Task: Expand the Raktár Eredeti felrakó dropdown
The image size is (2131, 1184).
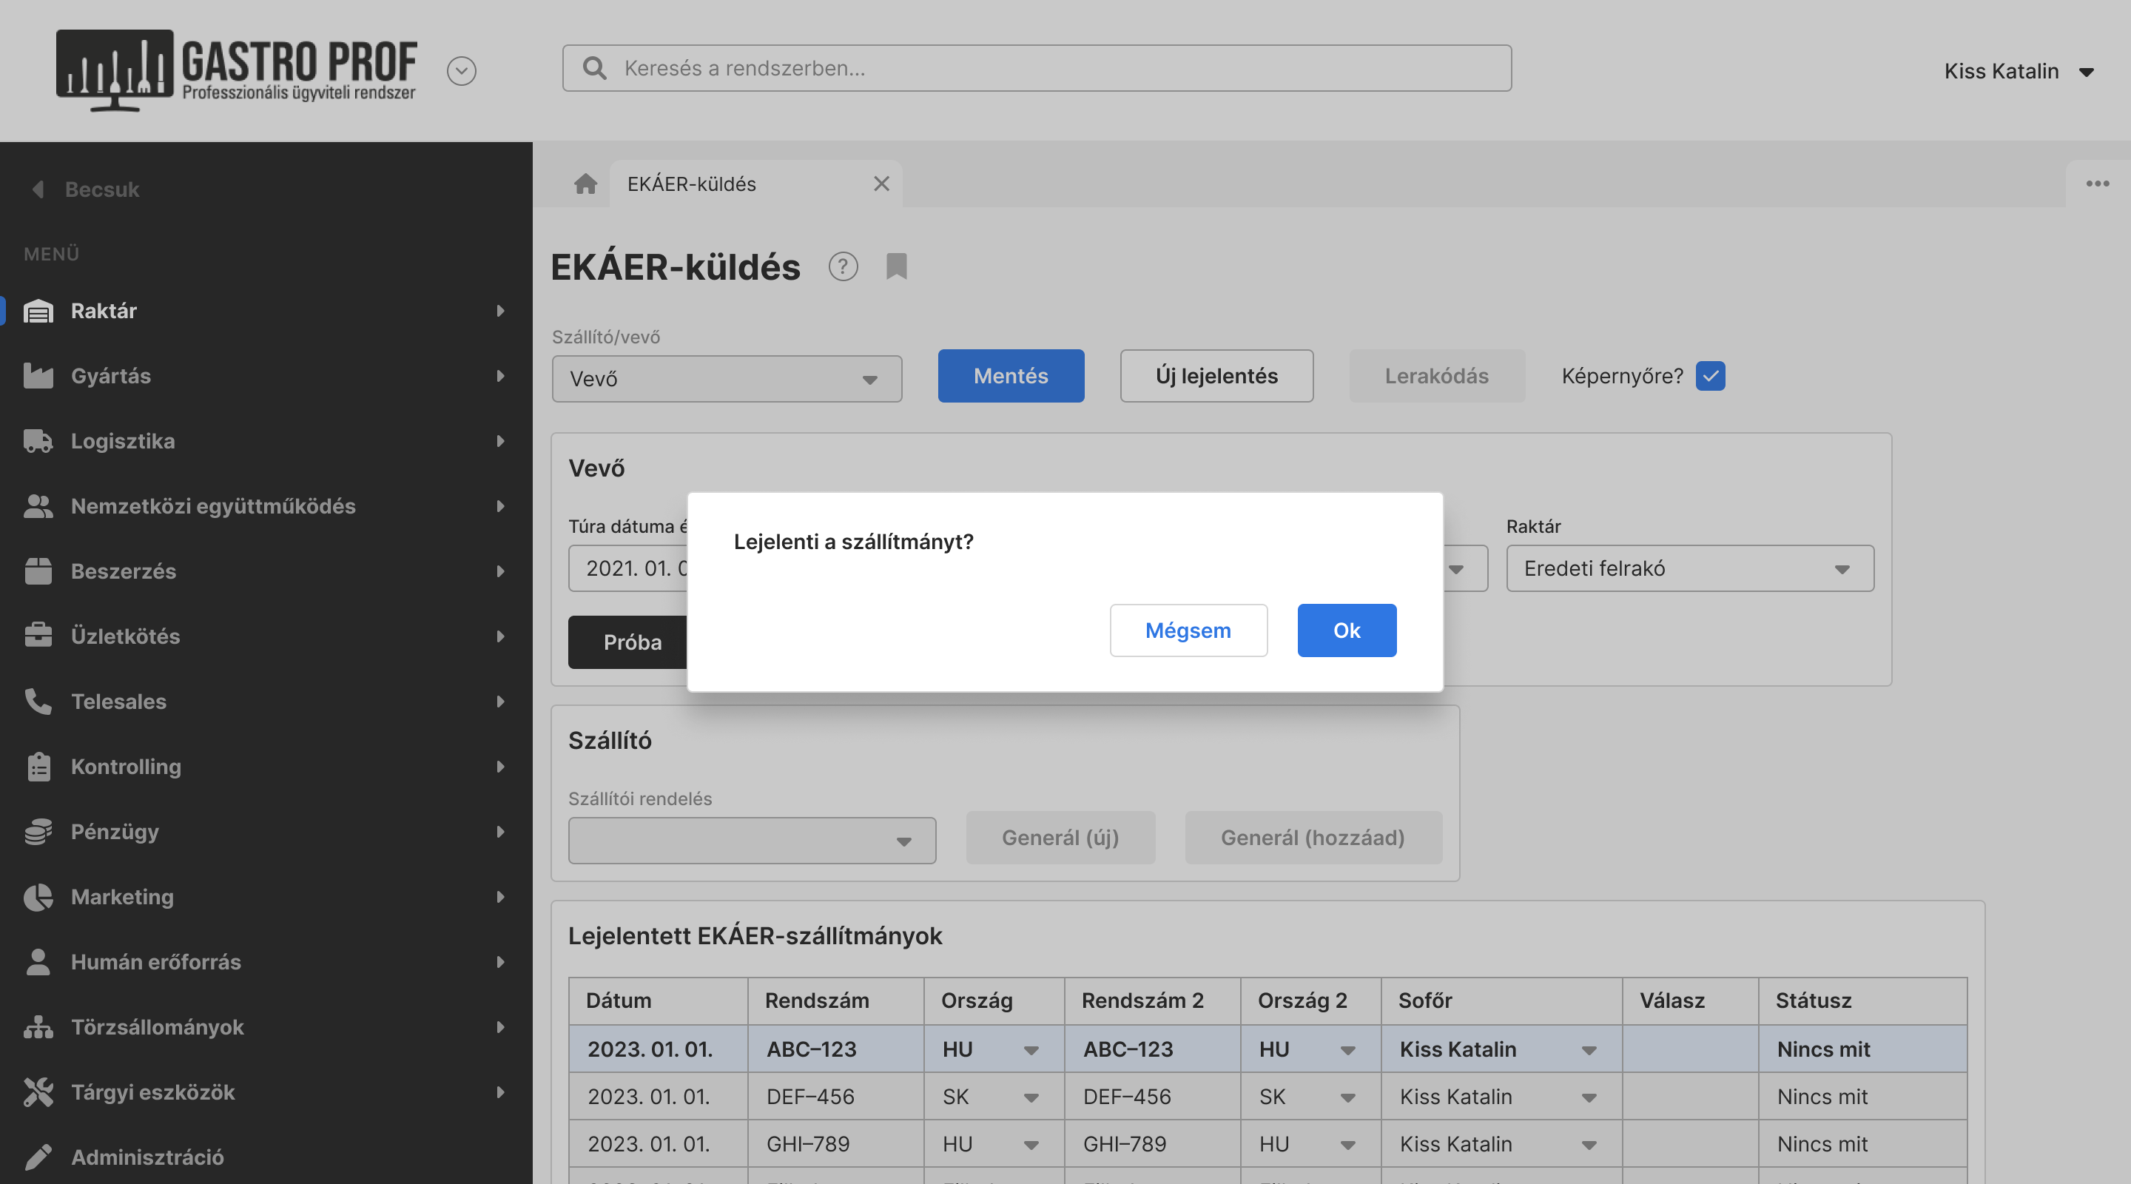Action: coord(1689,568)
